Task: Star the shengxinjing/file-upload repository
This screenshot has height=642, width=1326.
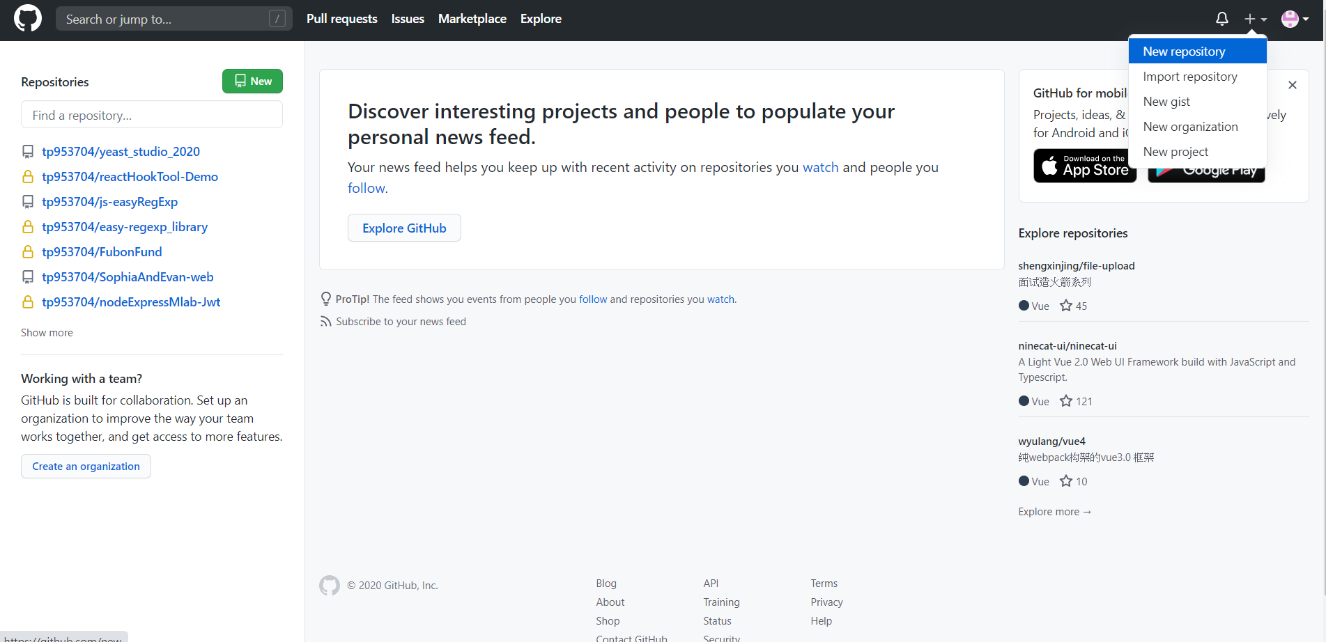Action: (x=1066, y=306)
